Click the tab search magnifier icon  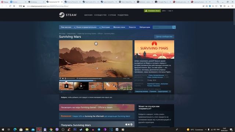pyautogui.click(x=218, y=2)
